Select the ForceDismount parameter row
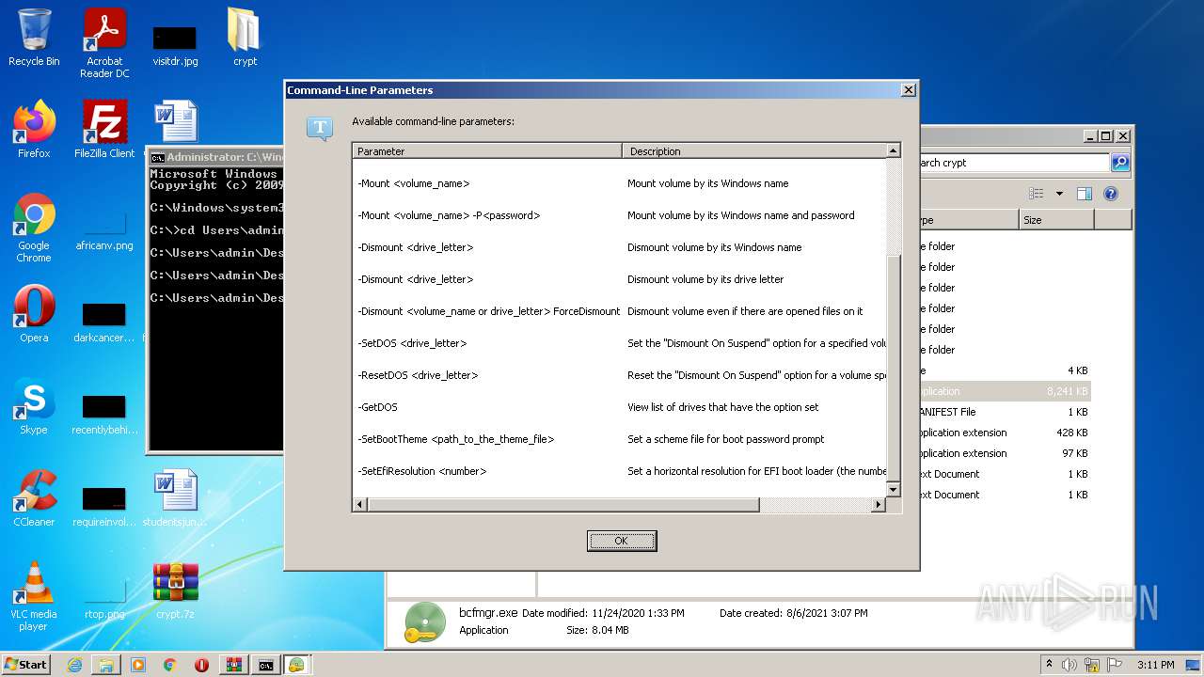 click(620, 311)
